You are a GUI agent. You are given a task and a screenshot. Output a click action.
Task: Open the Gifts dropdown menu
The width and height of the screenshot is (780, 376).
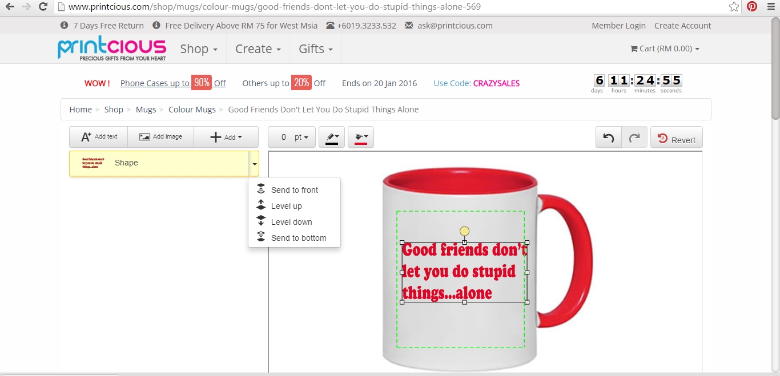click(316, 48)
